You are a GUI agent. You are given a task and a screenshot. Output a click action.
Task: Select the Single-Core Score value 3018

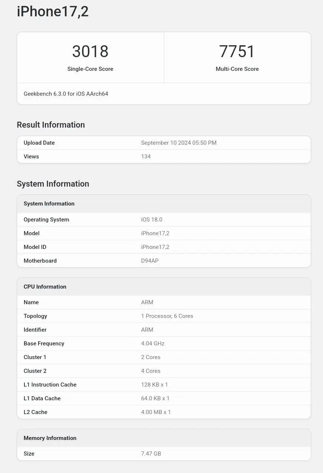(90, 52)
